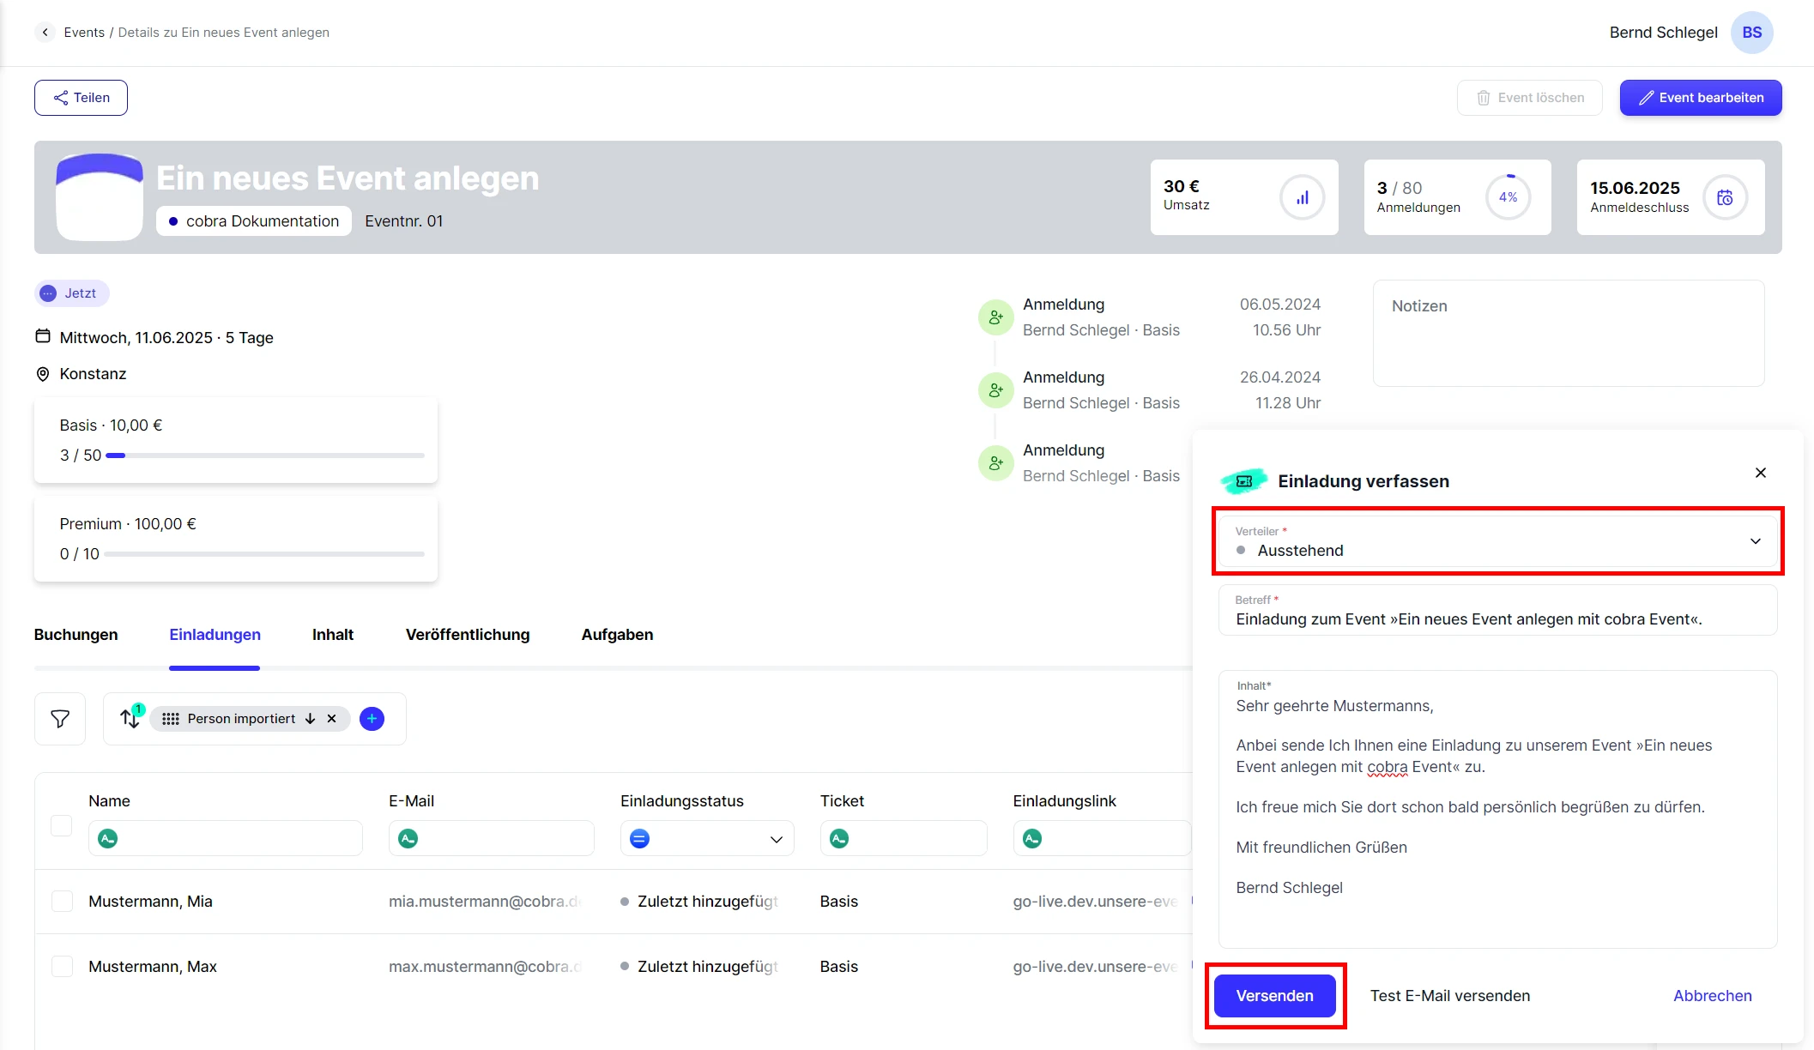Screen dimensions: 1814x1050
Task: Click the Abbrechen link
Action: point(1712,996)
